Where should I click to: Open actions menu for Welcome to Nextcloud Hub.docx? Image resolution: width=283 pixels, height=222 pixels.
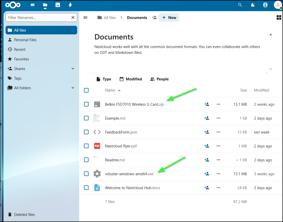point(218,188)
